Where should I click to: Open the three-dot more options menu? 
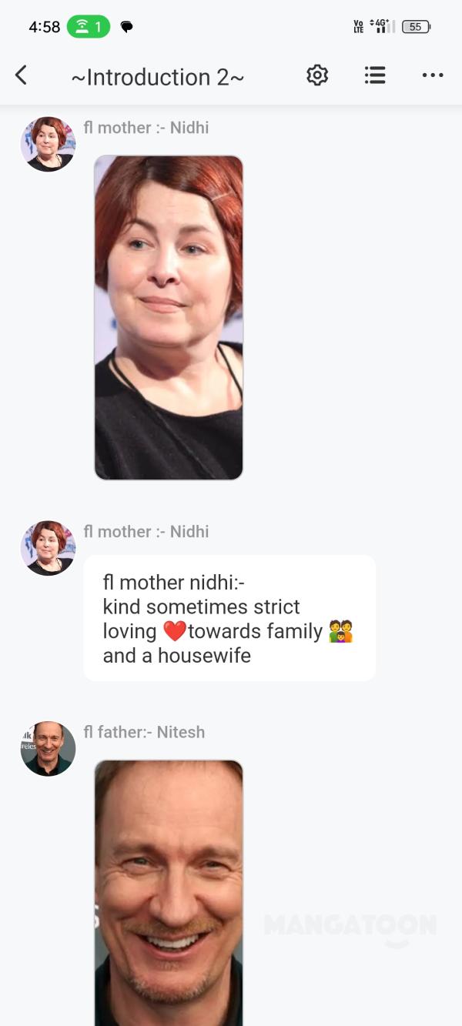(433, 75)
